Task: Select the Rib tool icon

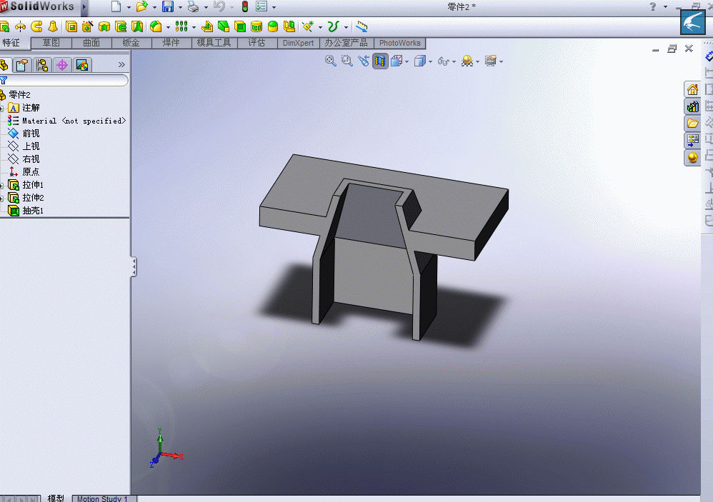Action: coord(207,27)
